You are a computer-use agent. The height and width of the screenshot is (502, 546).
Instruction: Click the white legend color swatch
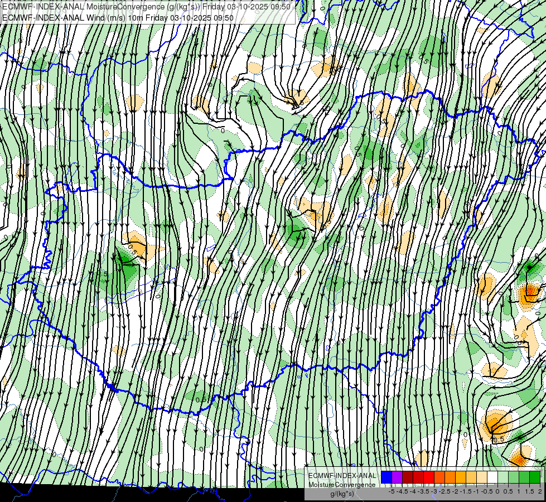492,477
